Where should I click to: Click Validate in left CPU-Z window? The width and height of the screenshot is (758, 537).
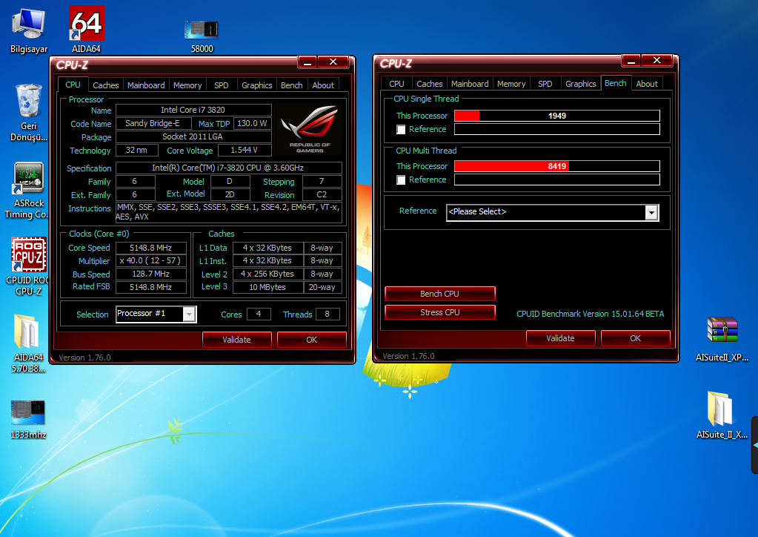pyautogui.click(x=237, y=340)
